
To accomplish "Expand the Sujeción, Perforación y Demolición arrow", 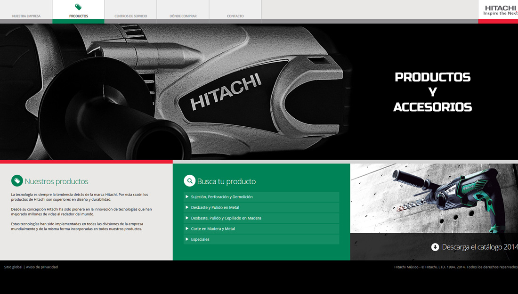I will click(187, 197).
